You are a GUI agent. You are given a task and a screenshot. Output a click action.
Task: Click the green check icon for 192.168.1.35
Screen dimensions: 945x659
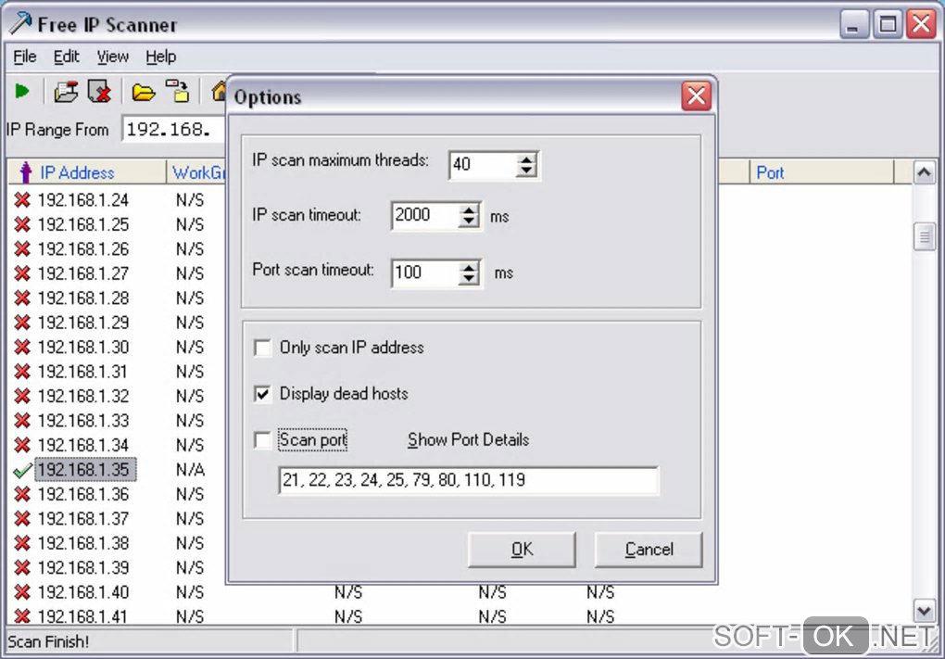click(22, 470)
